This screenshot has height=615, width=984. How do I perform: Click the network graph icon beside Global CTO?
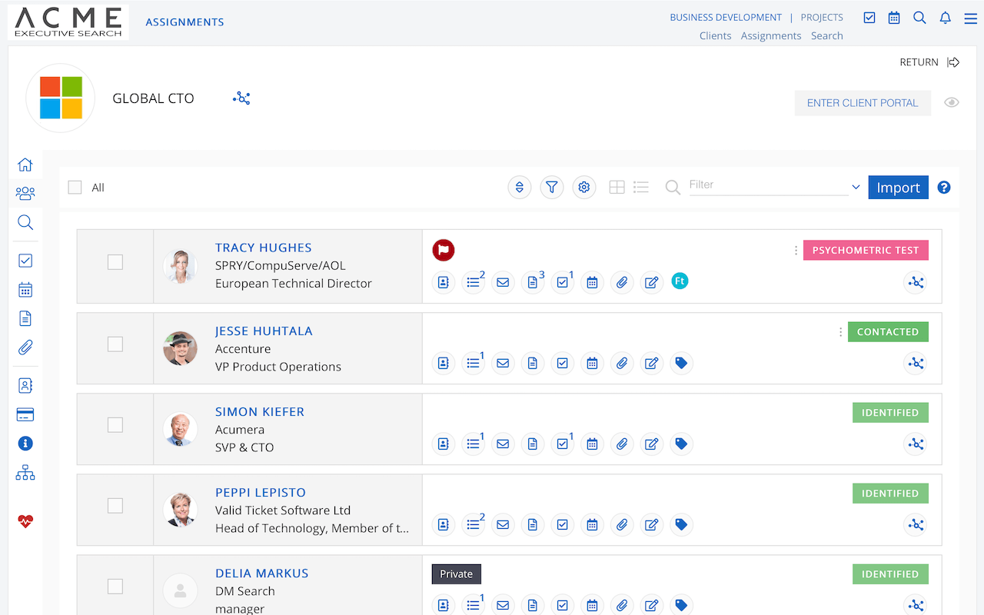pyautogui.click(x=242, y=98)
